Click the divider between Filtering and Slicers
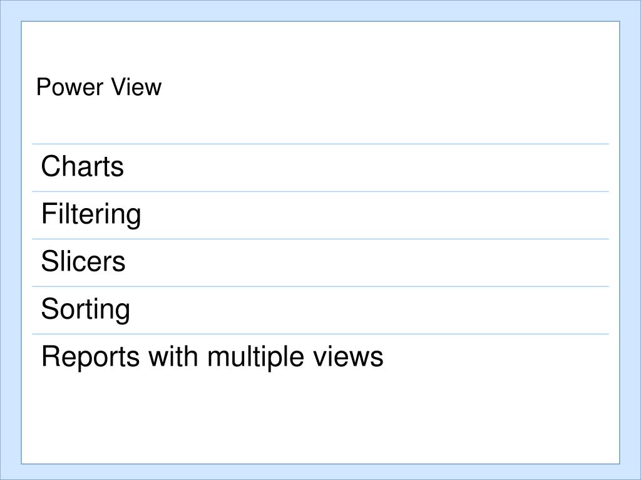 (x=320, y=239)
